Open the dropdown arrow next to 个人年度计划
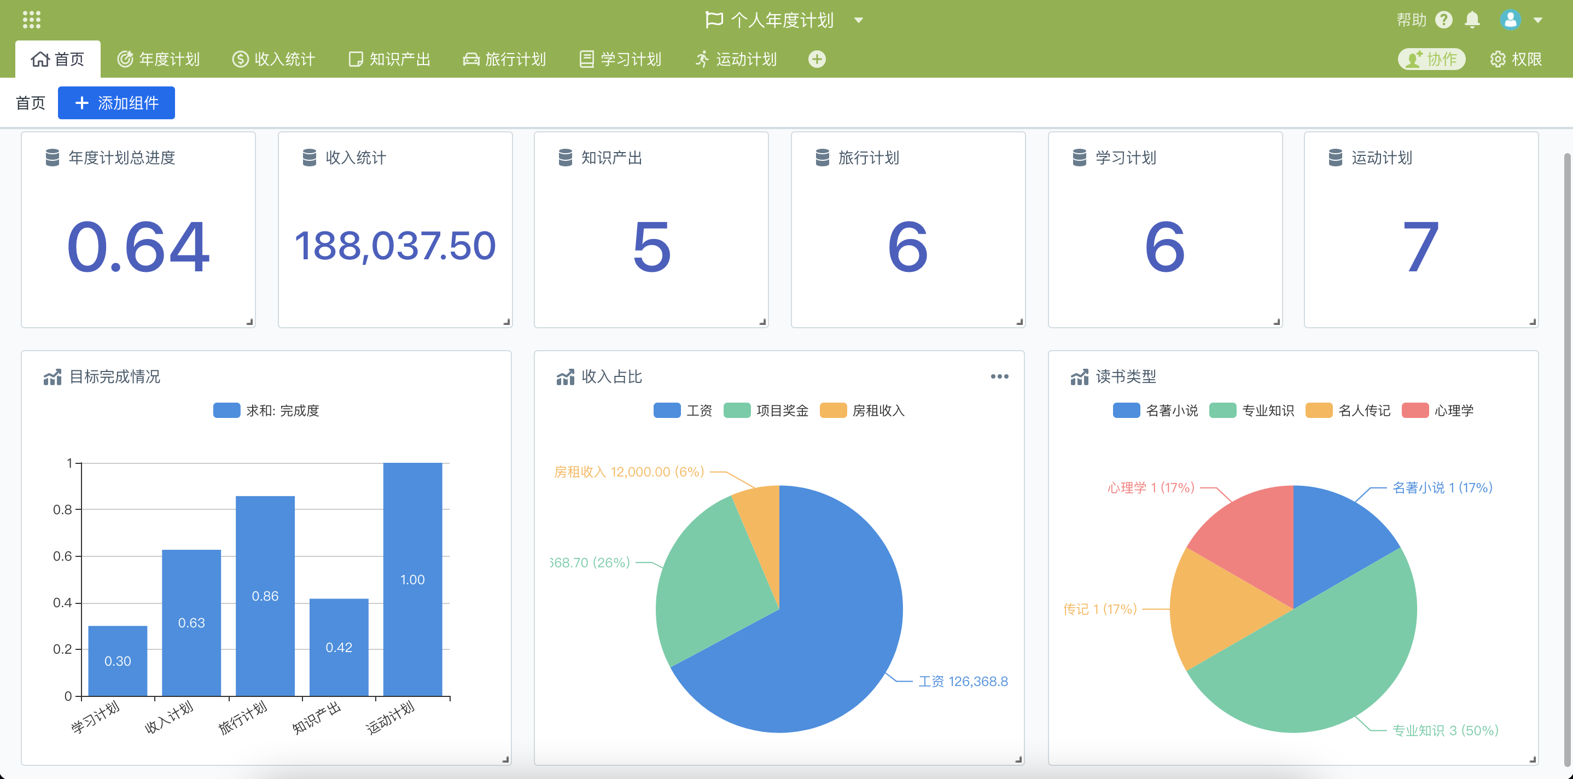The height and width of the screenshot is (779, 1573). (x=859, y=21)
